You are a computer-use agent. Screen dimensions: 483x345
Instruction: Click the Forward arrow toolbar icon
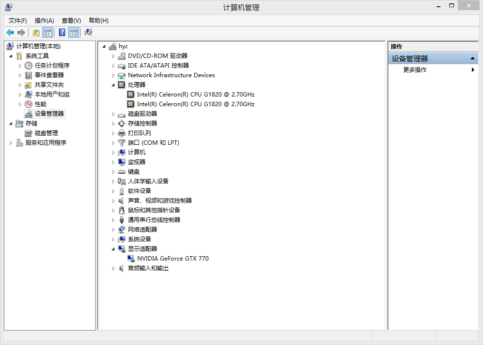click(x=21, y=32)
